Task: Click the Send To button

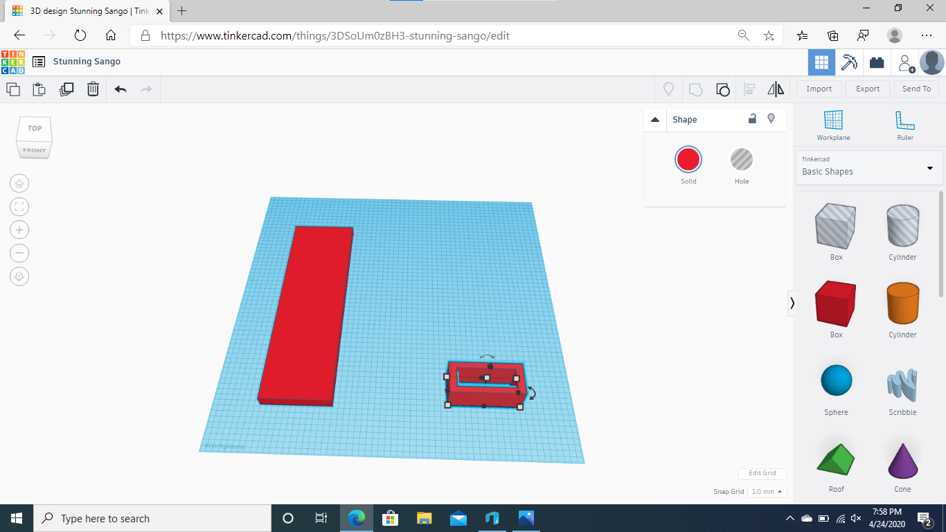Action: tap(916, 89)
